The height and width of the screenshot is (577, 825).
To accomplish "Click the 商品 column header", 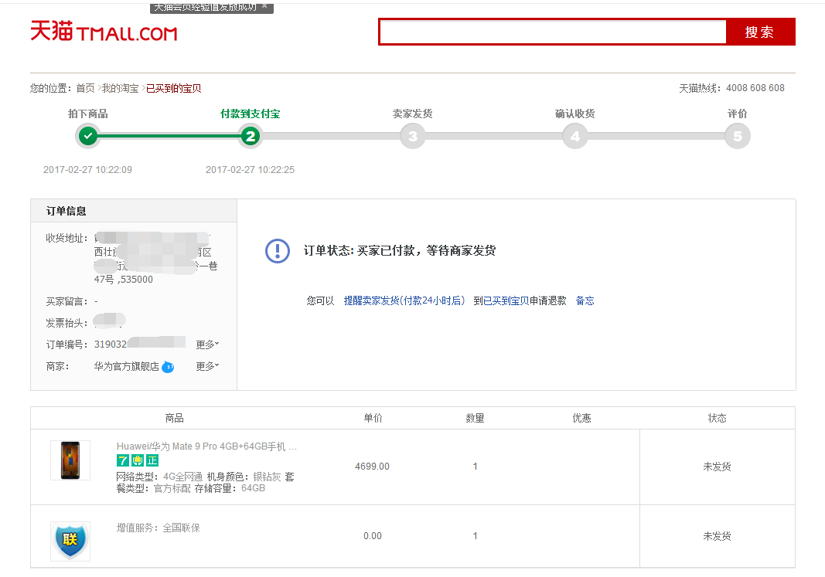I will click(x=174, y=418).
